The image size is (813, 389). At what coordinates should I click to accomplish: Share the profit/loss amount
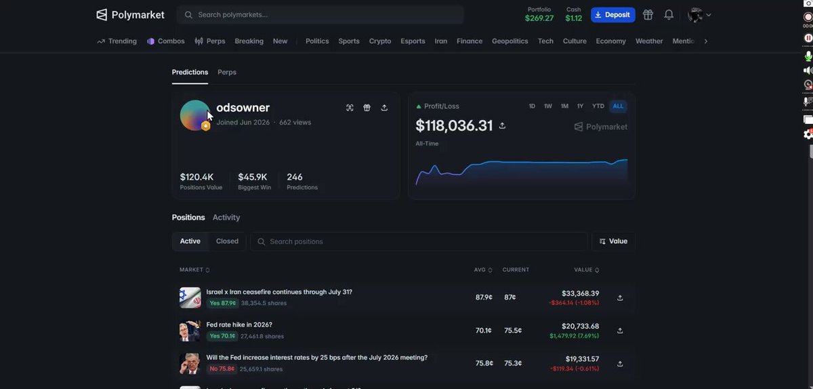[x=502, y=125]
